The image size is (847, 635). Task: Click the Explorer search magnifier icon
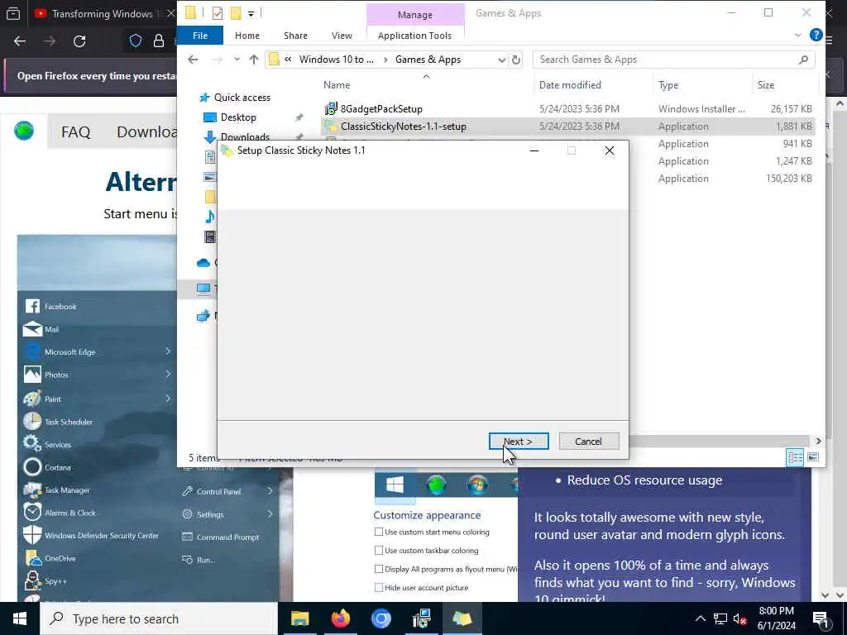803,60
